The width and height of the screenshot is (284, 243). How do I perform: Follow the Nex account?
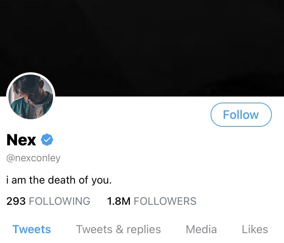click(x=241, y=115)
